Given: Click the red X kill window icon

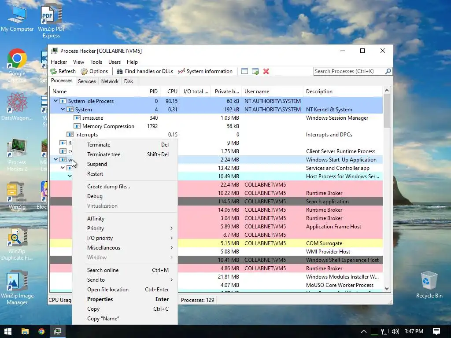Looking at the screenshot, I should [266, 71].
